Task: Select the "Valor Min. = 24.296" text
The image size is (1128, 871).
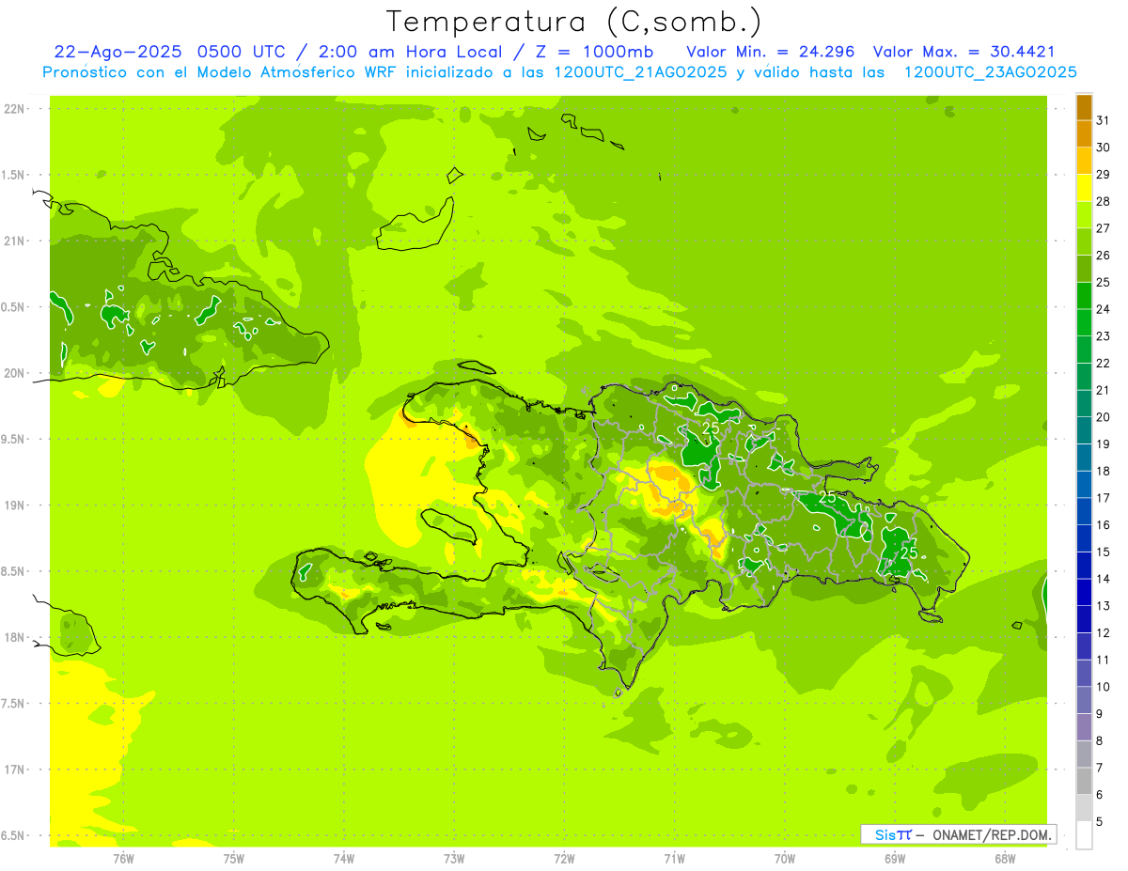Action: pos(770,52)
